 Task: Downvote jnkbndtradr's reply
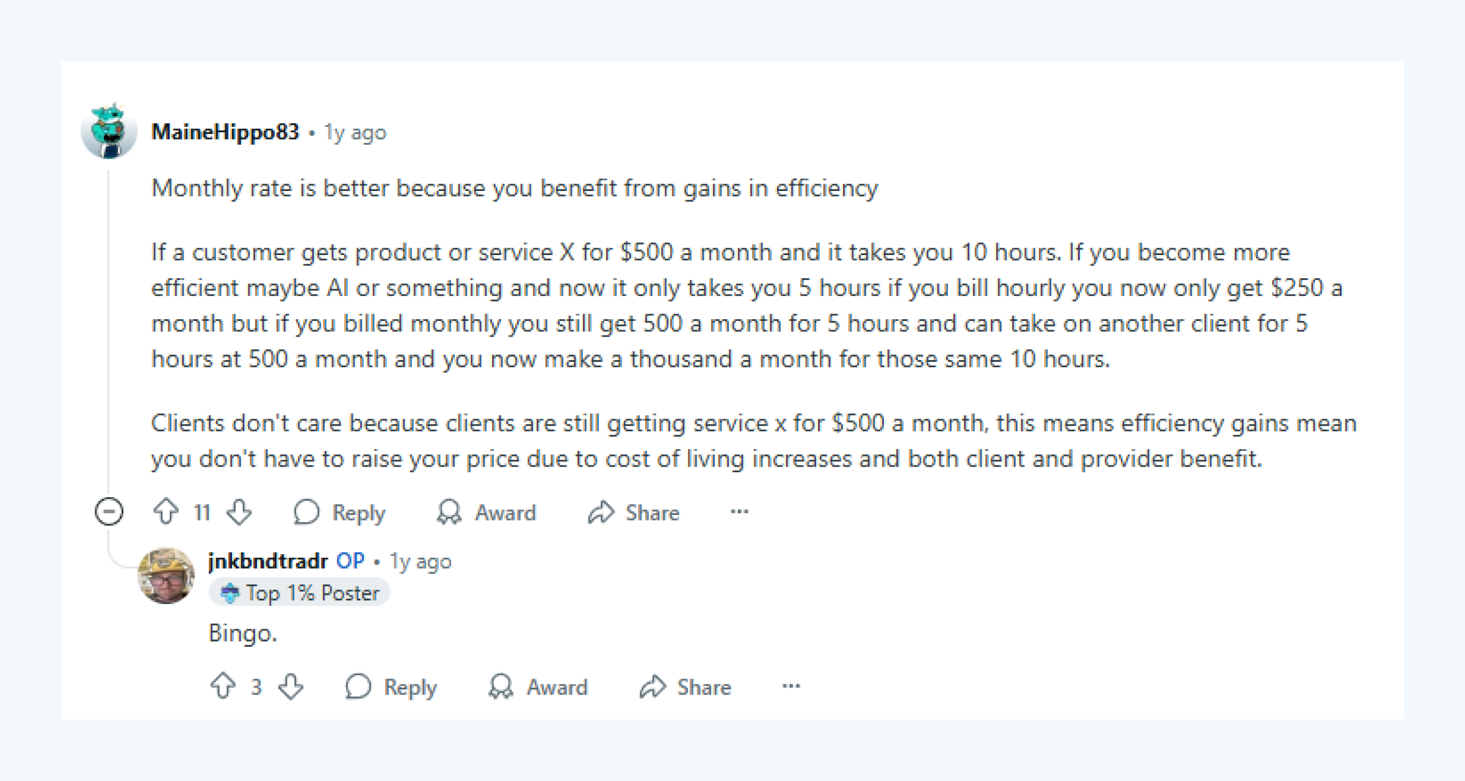(291, 687)
